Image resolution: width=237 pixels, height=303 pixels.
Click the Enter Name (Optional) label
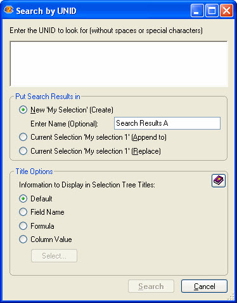(64, 124)
